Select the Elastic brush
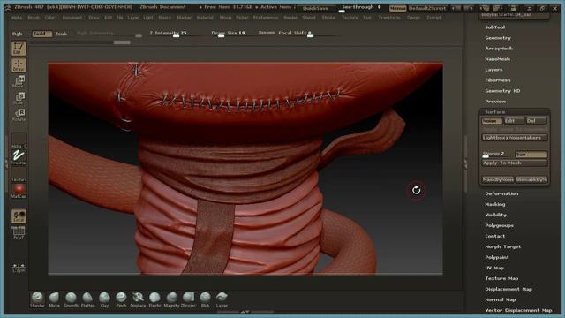Viewport: 565px width, 318px height. 155,299
